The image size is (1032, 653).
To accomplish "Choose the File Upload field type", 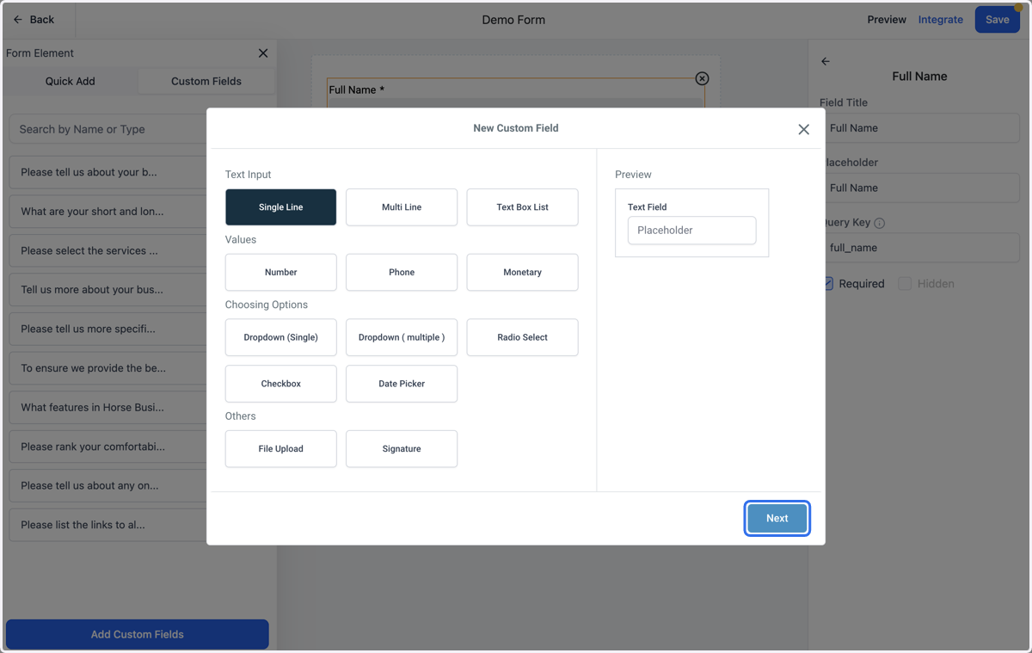I will point(281,449).
